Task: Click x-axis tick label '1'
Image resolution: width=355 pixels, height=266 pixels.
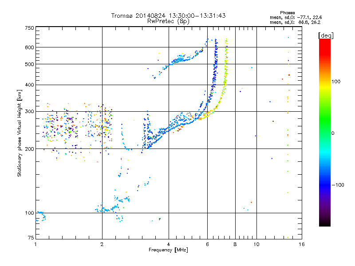Action: (x=35, y=244)
